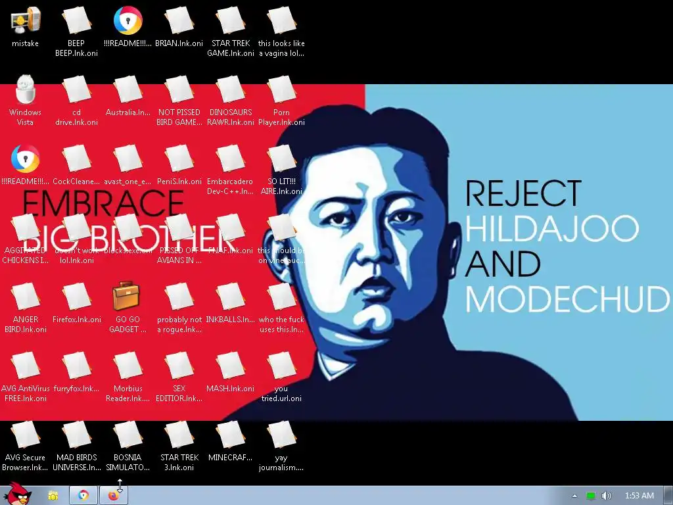Image resolution: width=673 pixels, height=505 pixels.
Task: Select AGGITATED CHICKENS file icon
Action: point(26,228)
